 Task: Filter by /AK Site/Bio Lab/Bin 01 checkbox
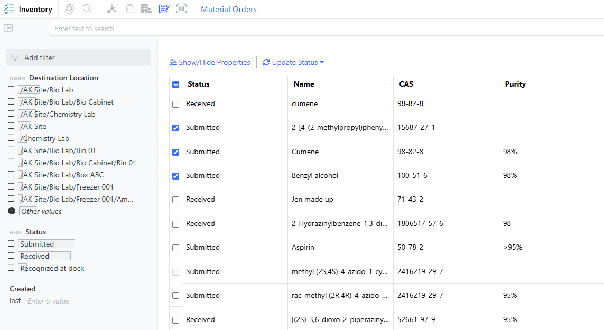pyautogui.click(x=11, y=150)
